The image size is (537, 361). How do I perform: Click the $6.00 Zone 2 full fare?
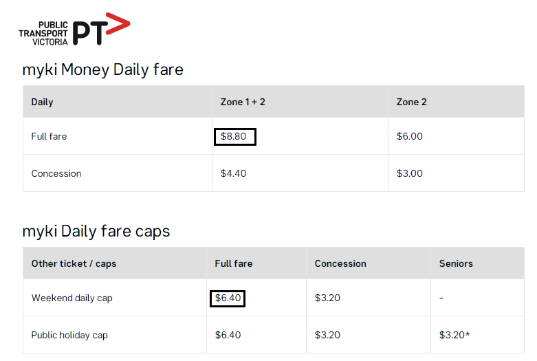pyautogui.click(x=409, y=136)
